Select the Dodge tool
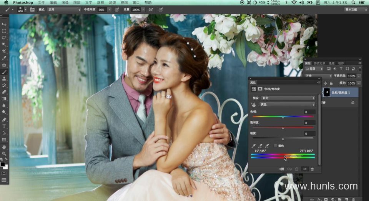The height and width of the screenshot is (201, 369). click(x=4, y=112)
